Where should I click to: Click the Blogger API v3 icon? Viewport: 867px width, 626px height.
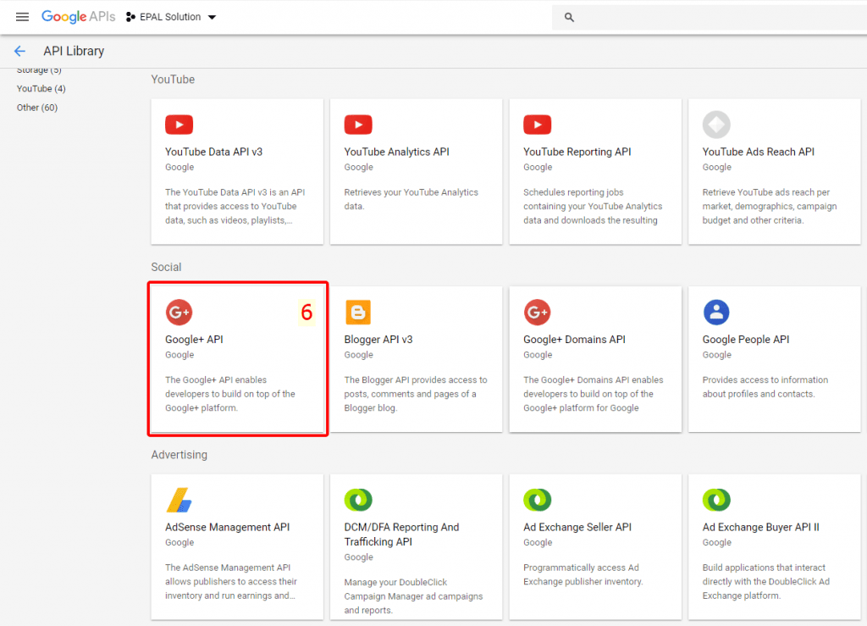(358, 312)
